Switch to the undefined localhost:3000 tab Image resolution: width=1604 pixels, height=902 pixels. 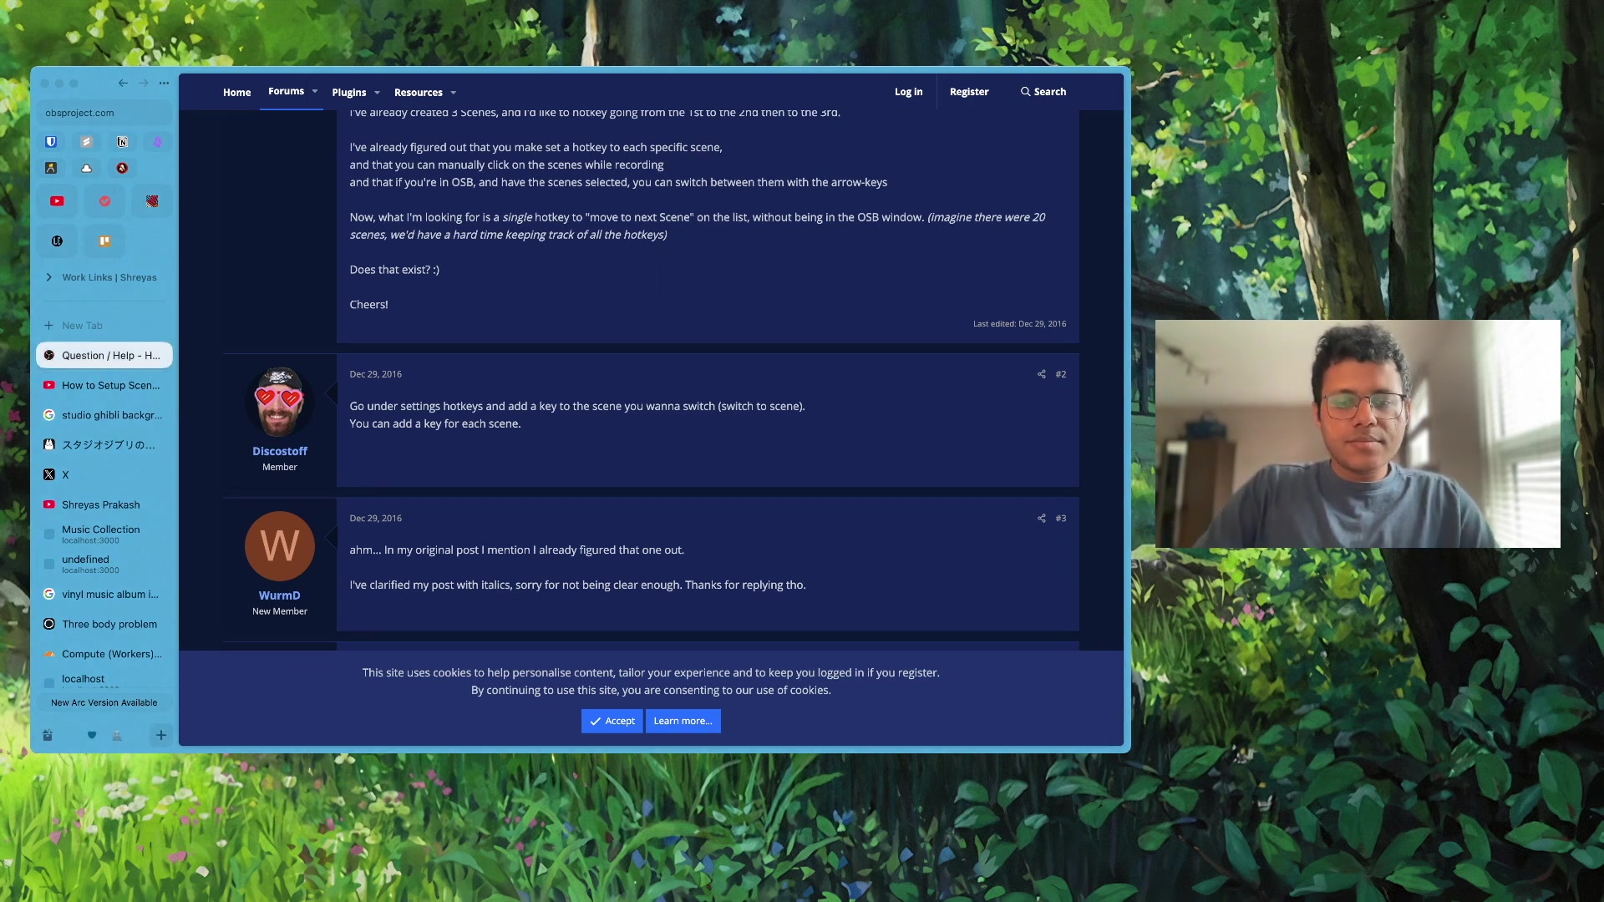[104, 565]
